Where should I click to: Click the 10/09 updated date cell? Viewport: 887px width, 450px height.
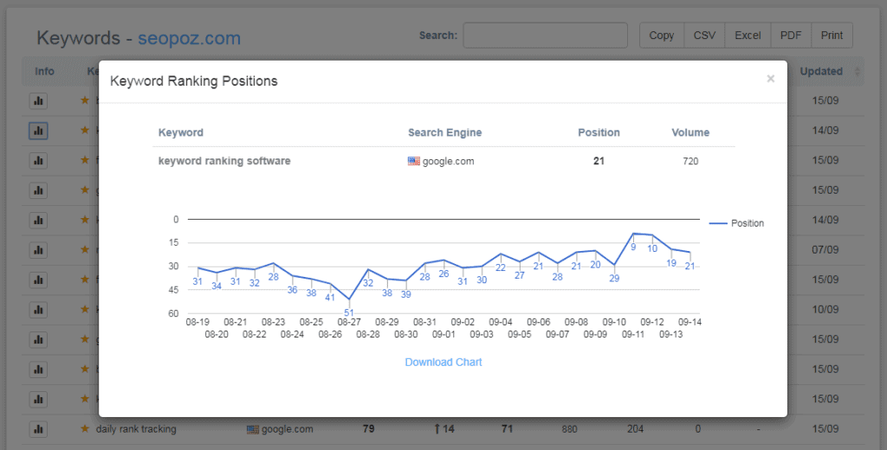[x=825, y=310]
